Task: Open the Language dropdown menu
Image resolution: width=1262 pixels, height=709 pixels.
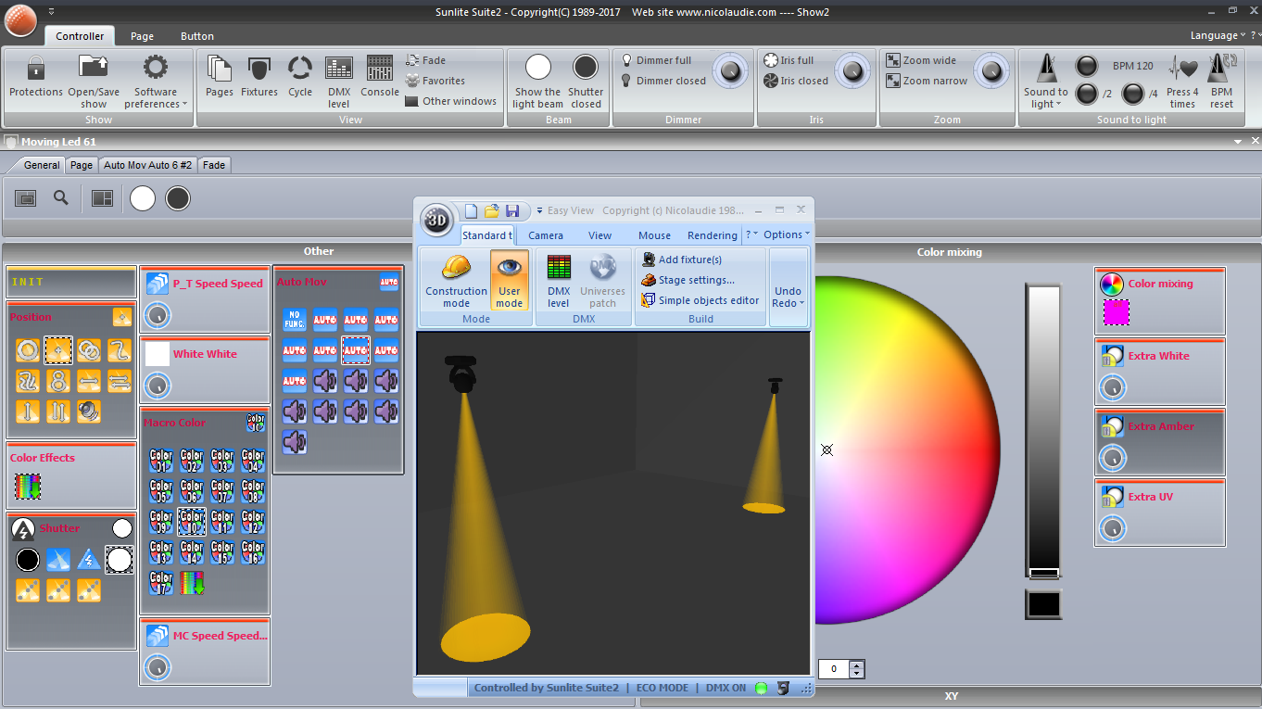Action: point(1218,35)
